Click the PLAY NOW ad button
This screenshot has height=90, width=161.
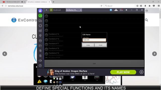(123, 72)
